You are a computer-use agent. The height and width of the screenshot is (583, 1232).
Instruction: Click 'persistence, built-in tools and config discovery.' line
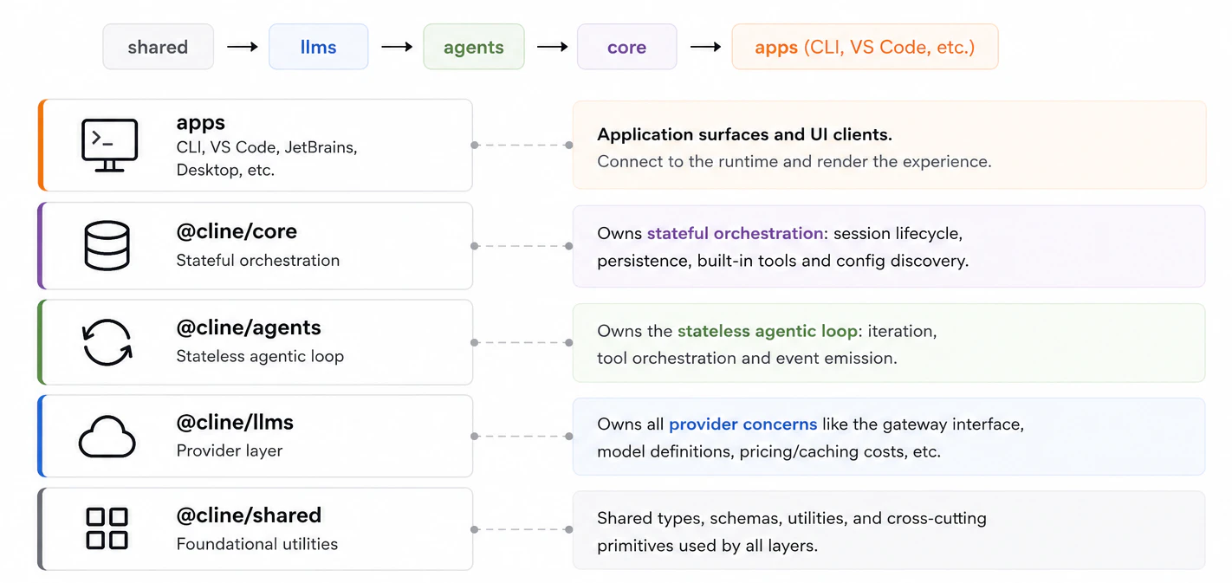[782, 261]
